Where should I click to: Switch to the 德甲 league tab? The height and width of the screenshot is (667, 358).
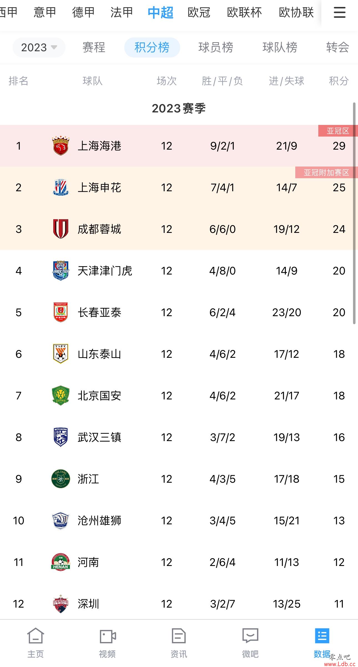83,12
